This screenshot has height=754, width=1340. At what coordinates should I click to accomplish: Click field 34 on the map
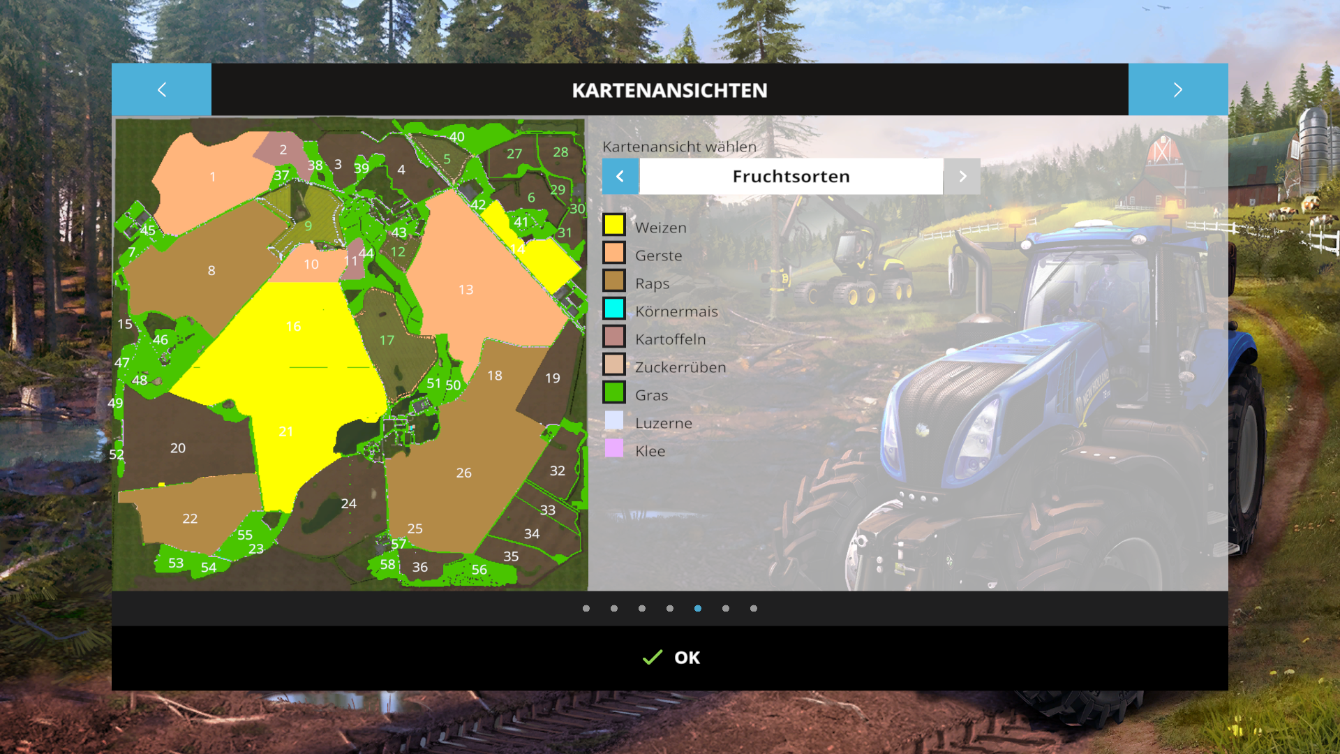click(x=532, y=533)
